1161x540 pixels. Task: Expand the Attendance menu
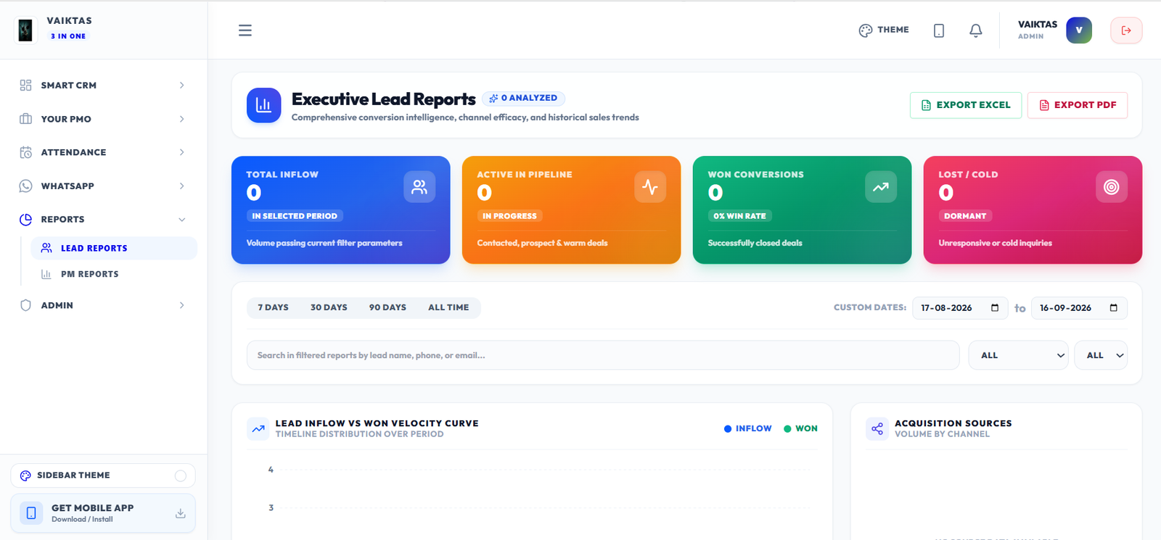(104, 152)
